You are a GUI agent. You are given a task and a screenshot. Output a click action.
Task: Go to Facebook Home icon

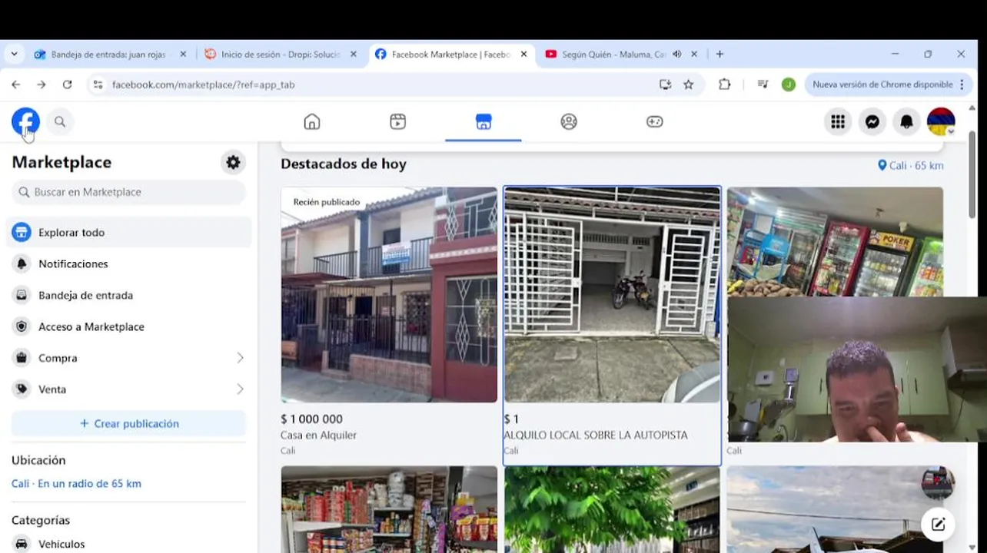tap(312, 121)
